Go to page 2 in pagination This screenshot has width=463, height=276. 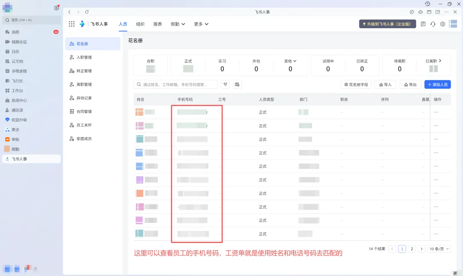pyautogui.click(x=412, y=249)
